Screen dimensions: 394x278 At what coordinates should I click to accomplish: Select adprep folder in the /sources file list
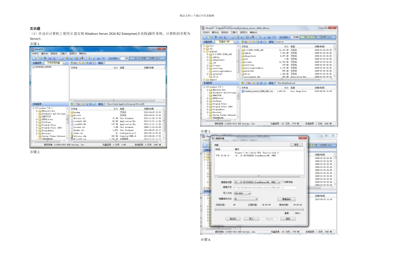click(246, 53)
